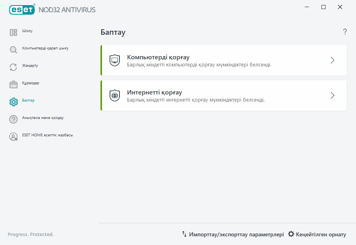Viewport: 356px width, 245px height.
Task: Expand Компьютерді қорғау settings with its chevron
Action: pyautogui.click(x=332, y=60)
